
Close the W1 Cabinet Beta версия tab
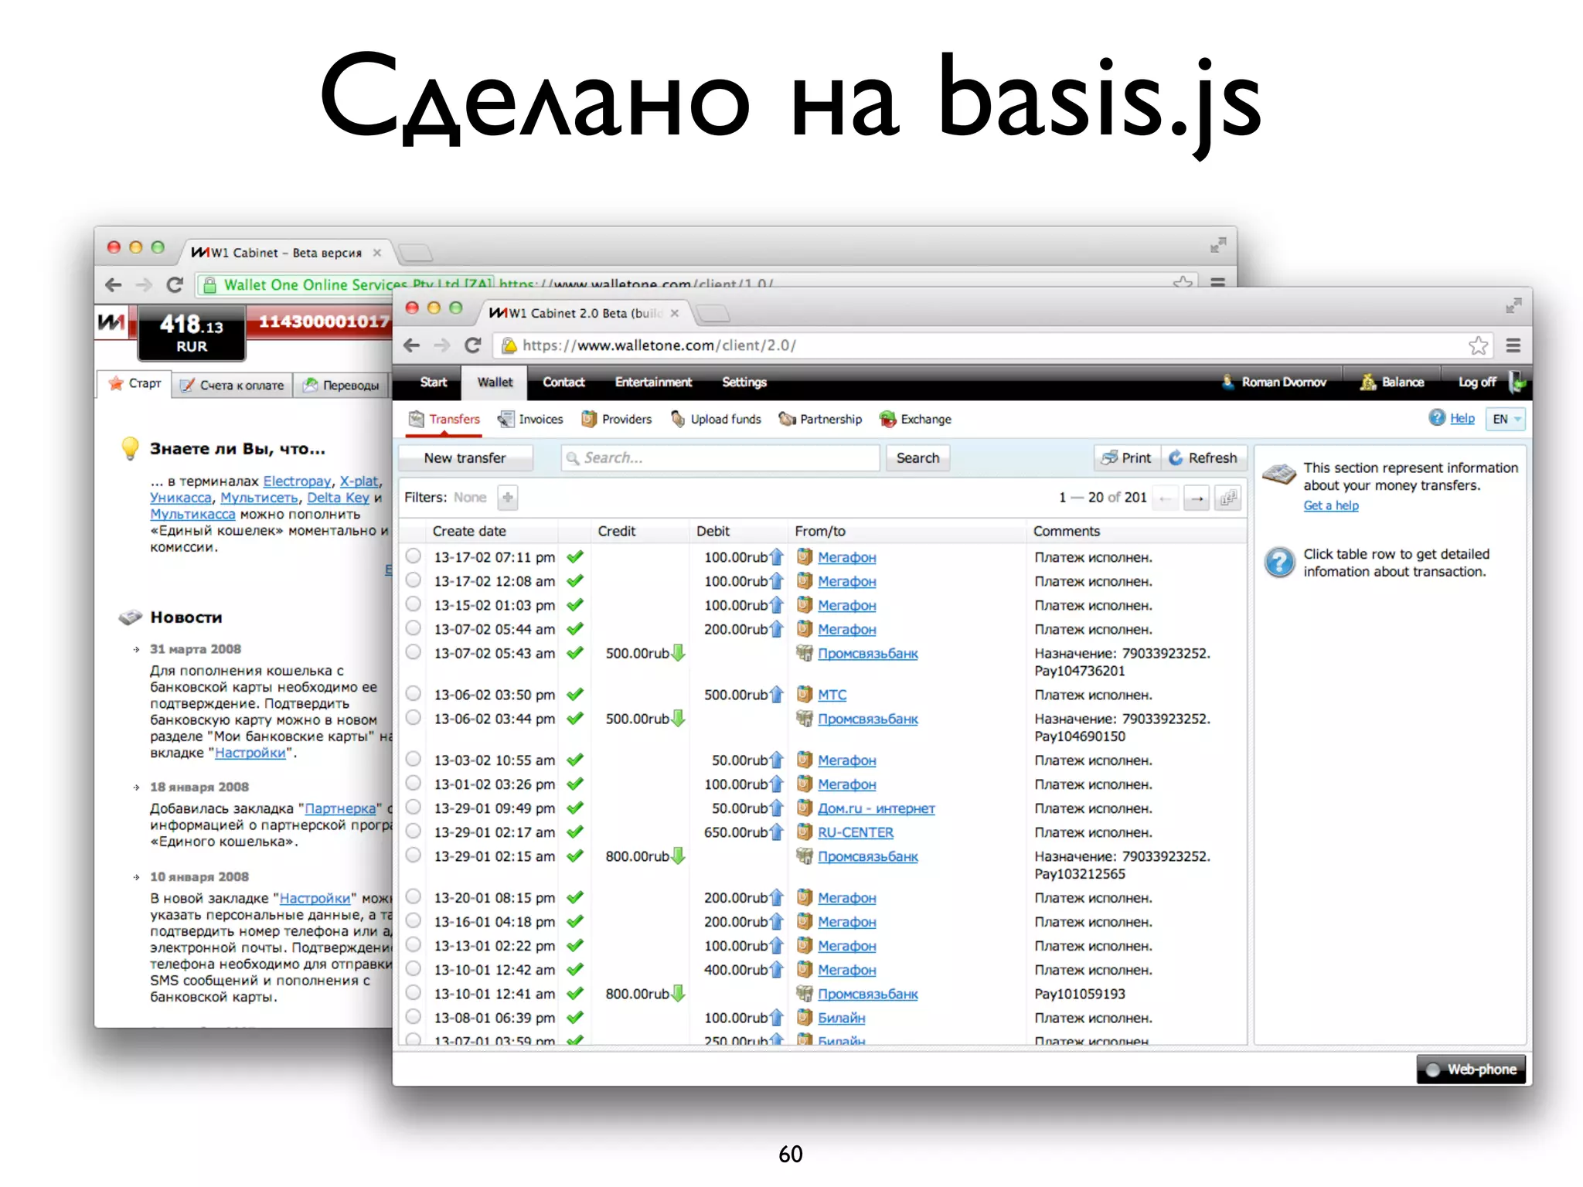[x=377, y=253]
